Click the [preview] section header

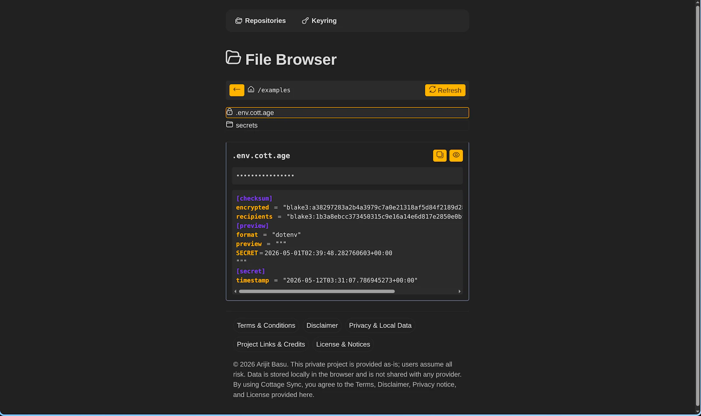point(252,226)
